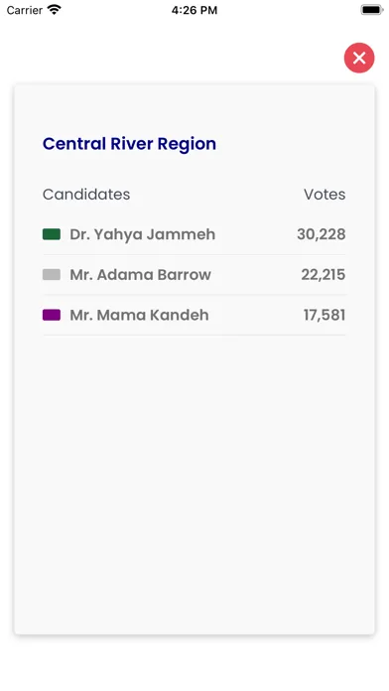
Task: Click the divider below Mama Kandeh row
Action: coord(194,335)
